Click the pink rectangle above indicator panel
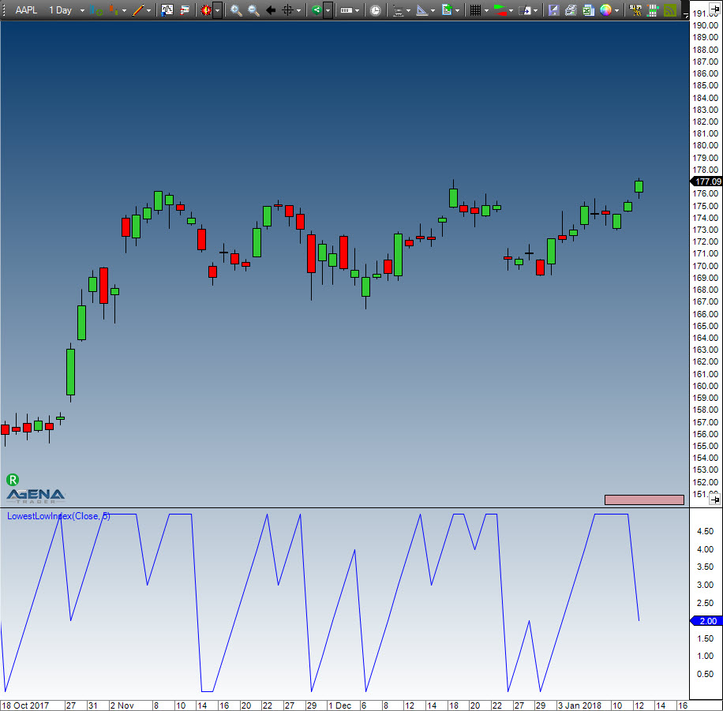 click(x=643, y=500)
